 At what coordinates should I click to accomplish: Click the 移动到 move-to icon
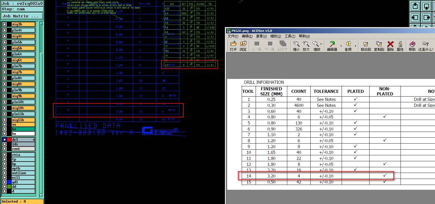click(366, 44)
